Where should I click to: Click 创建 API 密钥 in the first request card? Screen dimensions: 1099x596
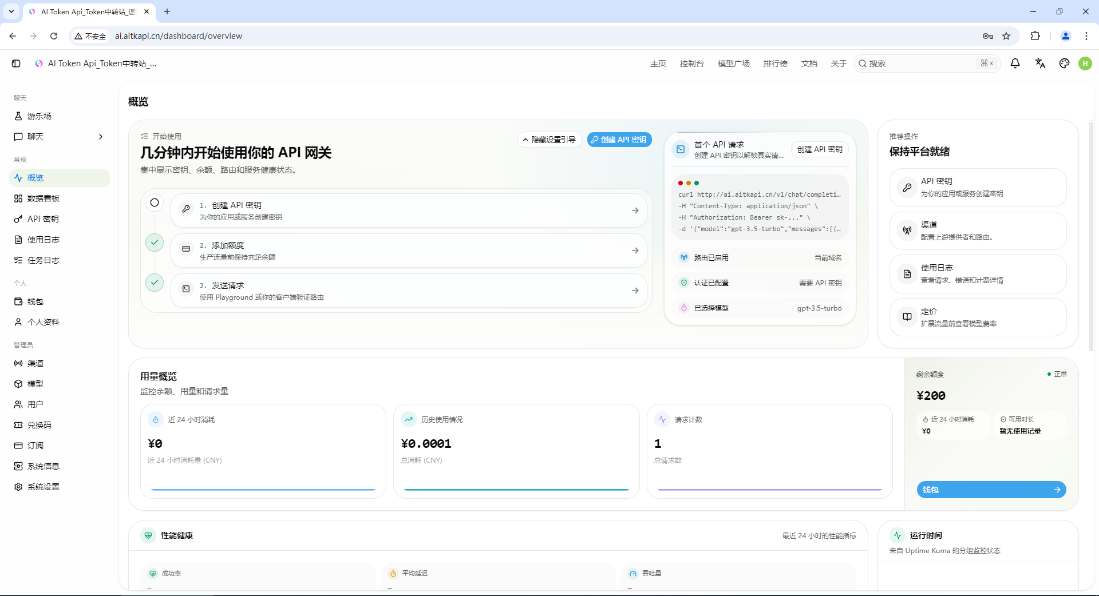(x=820, y=149)
